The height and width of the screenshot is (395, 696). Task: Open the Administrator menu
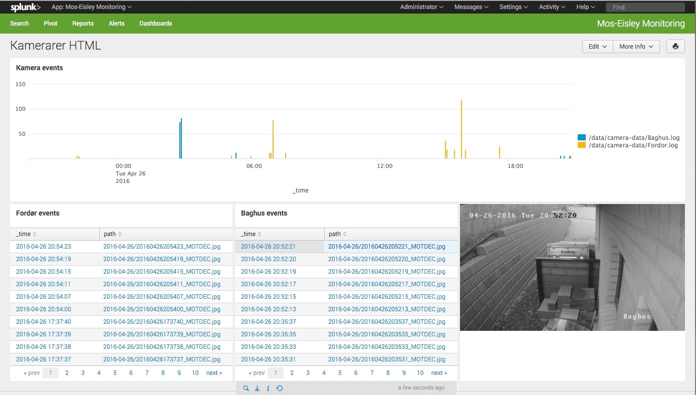(x=421, y=7)
